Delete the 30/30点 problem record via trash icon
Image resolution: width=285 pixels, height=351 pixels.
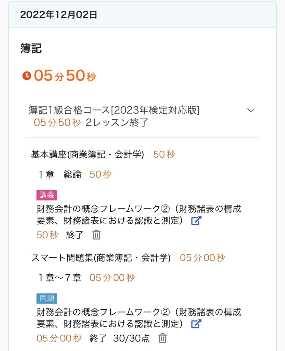162,338
